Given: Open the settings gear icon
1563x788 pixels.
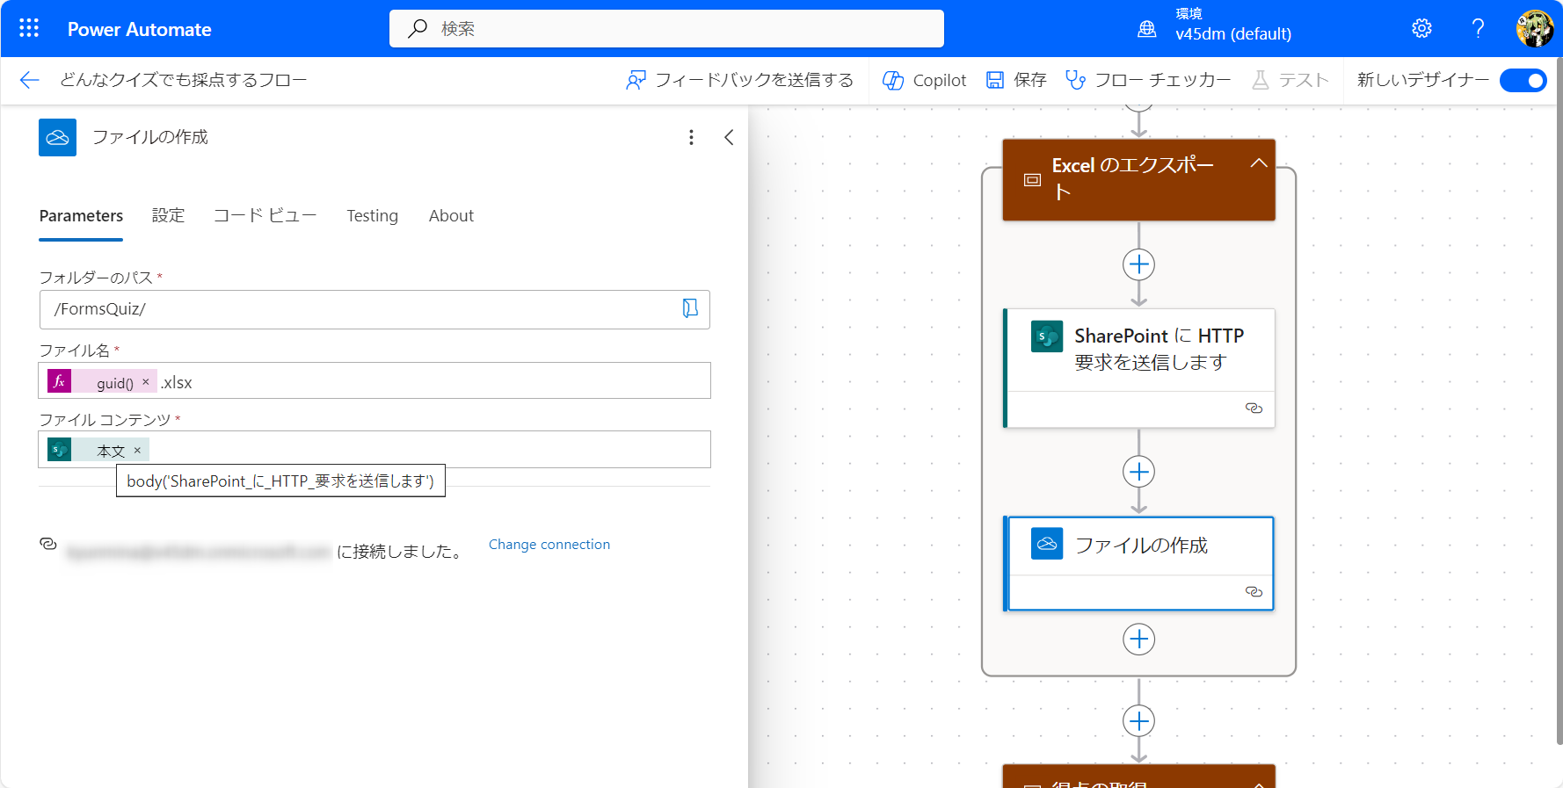Looking at the screenshot, I should [x=1421, y=28].
